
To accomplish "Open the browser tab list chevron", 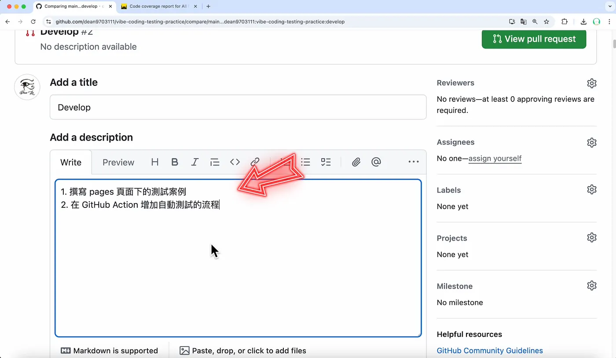I will pos(609,7).
